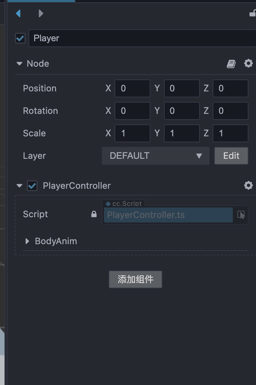Click the forward navigation arrow
256x385 pixels.
tap(41, 13)
